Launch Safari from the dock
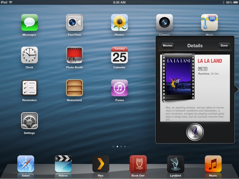This screenshot has width=239, height=179. (x=26, y=164)
